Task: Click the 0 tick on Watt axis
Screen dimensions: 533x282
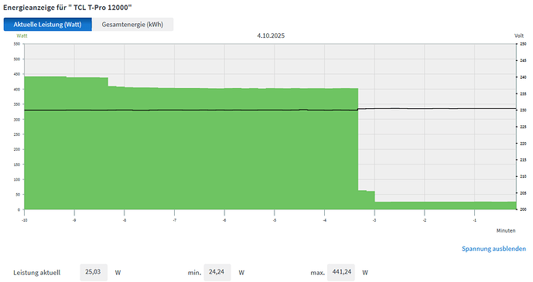Action: point(19,209)
